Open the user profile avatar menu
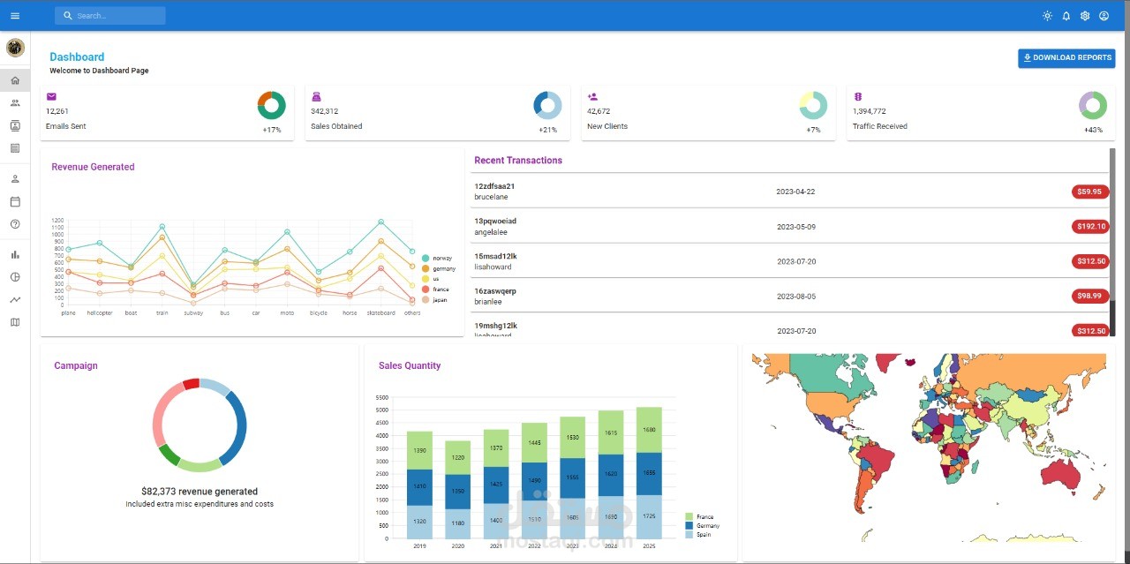The image size is (1130, 564). 1104,15
